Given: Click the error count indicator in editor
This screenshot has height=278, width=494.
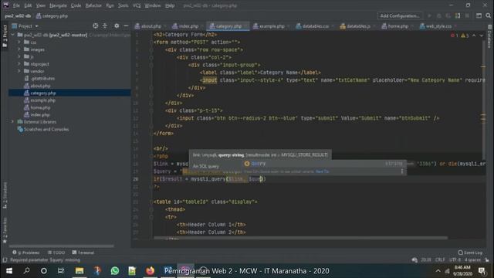Looking at the screenshot, I should click(455, 36).
